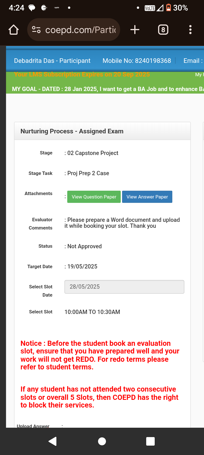Tap the Mobile No header item
Viewport: 204px width, 455px height.
coord(137,61)
